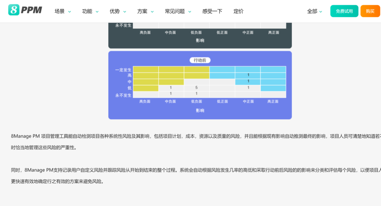Click 1 in 永不发生 row, 中负面 column

click(171, 94)
